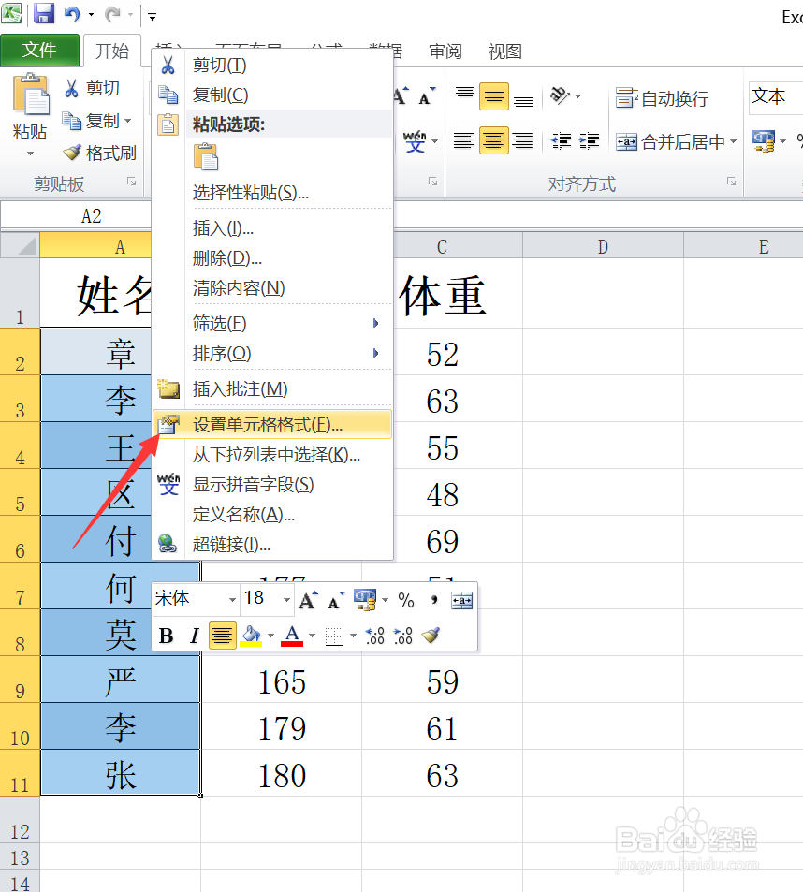The width and height of the screenshot is (803, 892).
Task: Click decrease decimal in mini toolbar
Action: (403, 636)
